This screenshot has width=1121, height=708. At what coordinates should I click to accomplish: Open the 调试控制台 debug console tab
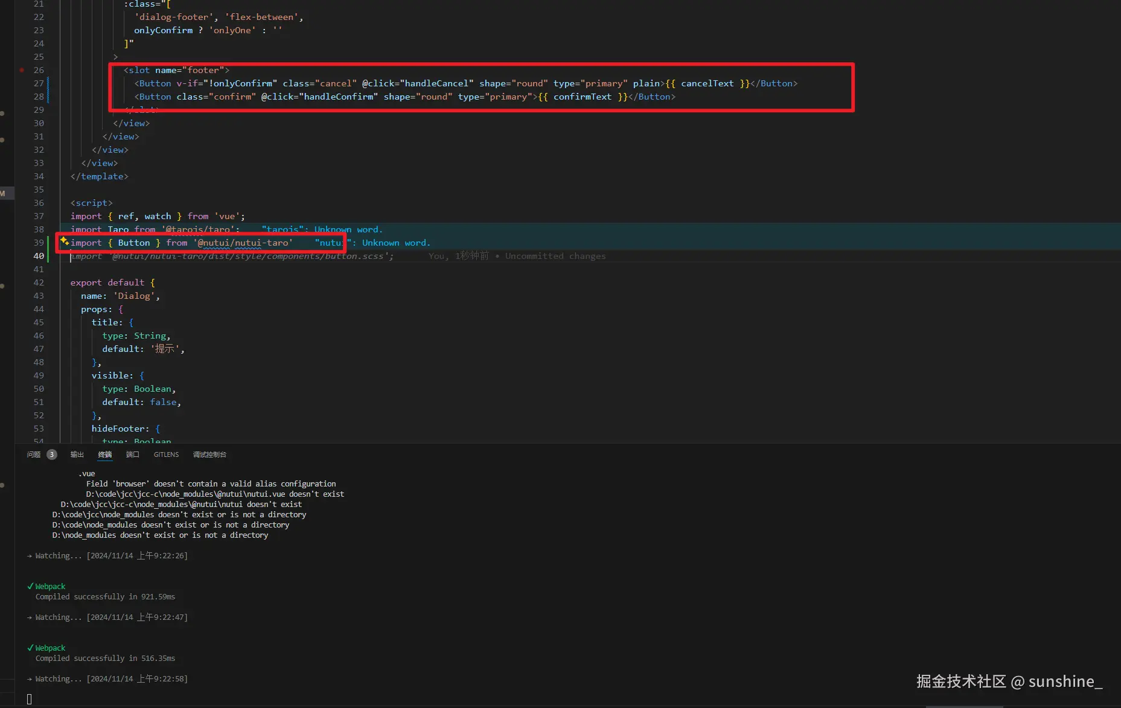209,454
